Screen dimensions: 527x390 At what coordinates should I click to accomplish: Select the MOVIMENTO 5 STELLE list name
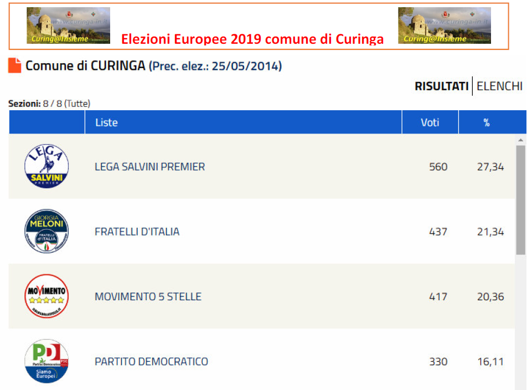click(x=148, y=296)
